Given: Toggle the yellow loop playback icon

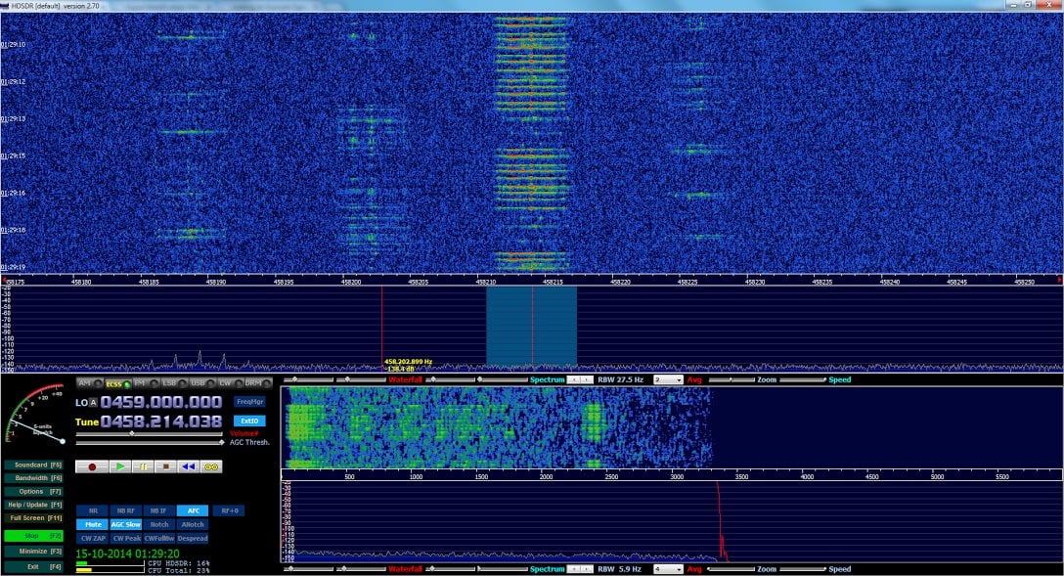Looking at the screenshot, I should coord(211,466).
